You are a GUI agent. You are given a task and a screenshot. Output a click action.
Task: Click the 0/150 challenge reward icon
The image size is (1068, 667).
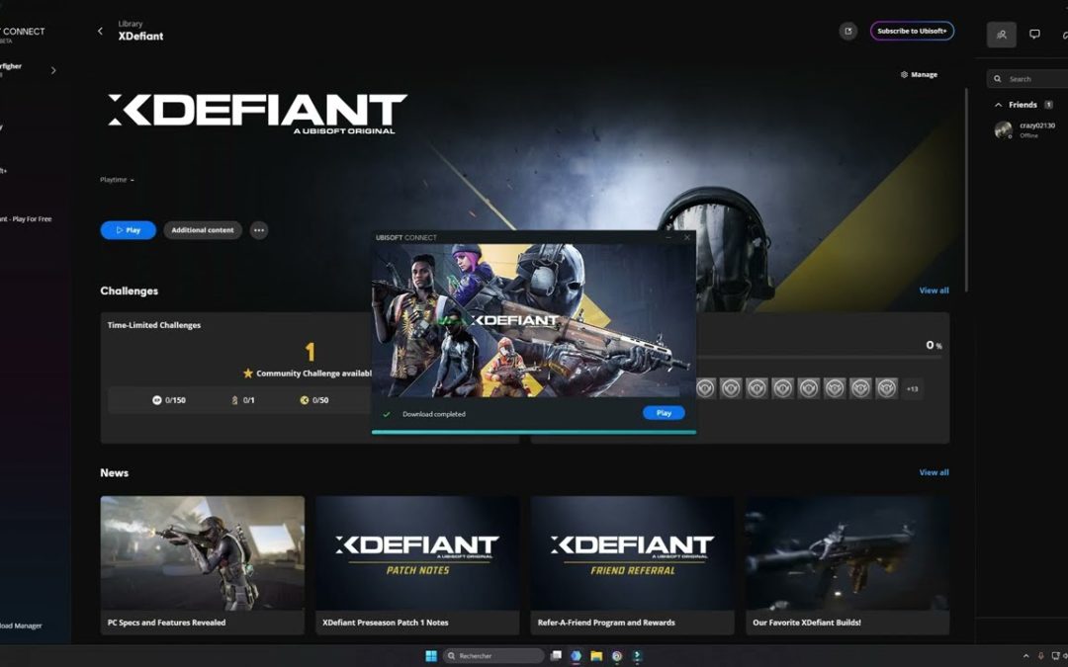156,400
